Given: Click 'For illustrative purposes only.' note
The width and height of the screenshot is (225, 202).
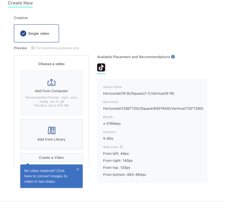Looking at the screenshot, I should click(x=58, y=48).
